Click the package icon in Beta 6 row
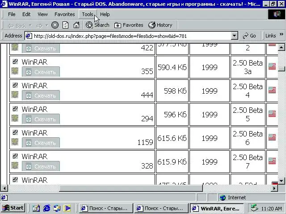Image resolution: width=286 pixels, height=214 pixels. (15, 142)
